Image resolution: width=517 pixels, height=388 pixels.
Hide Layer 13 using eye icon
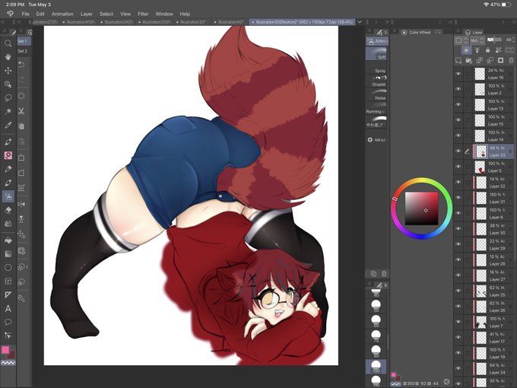(x=458, y=104)
